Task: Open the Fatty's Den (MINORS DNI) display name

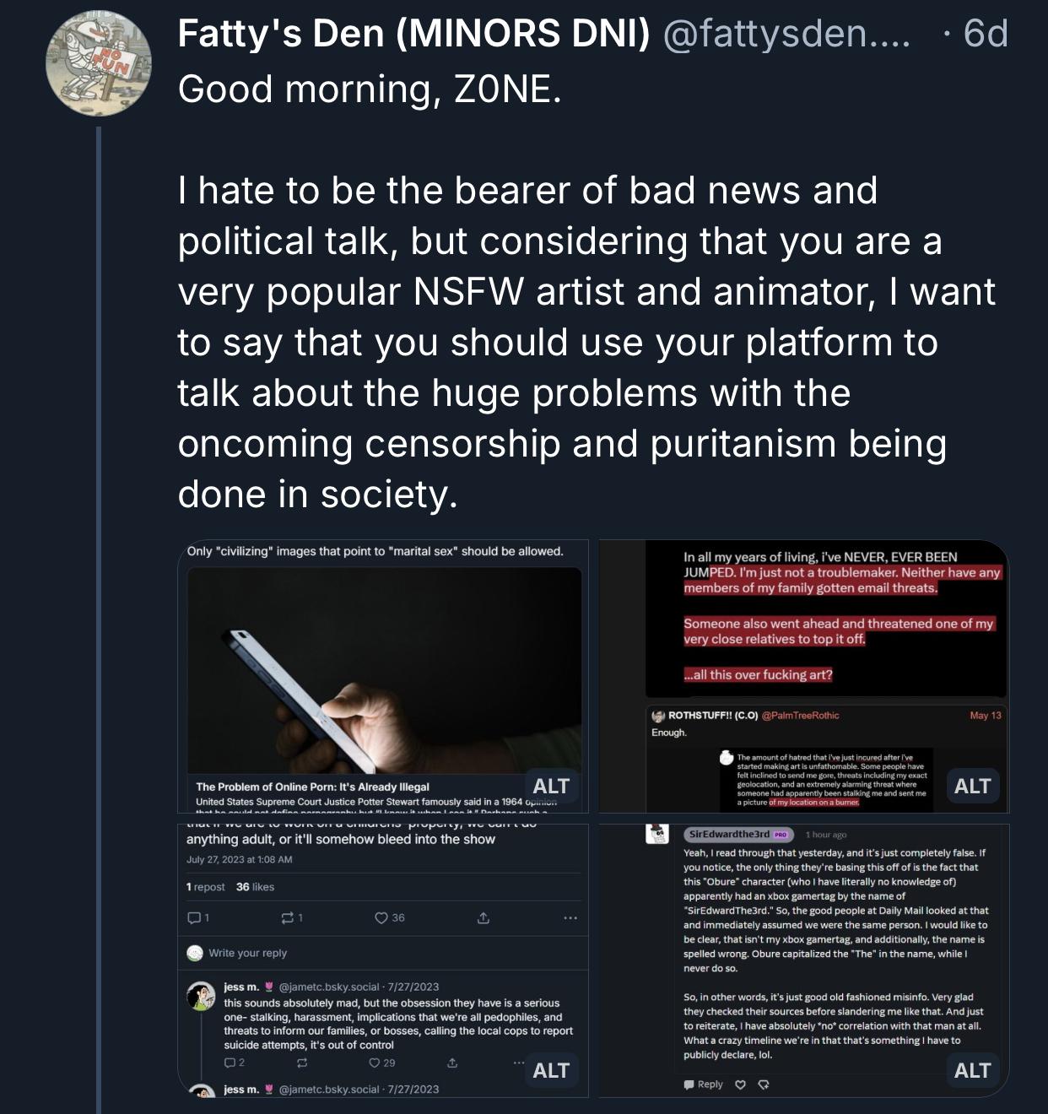Action: pyautogui.click(x=413, y=35)
